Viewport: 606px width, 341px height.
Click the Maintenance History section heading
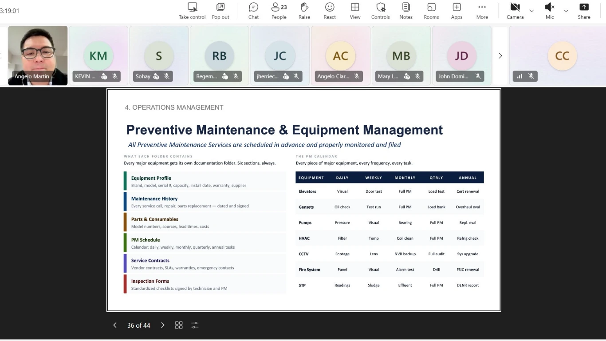pyautogui.click(x=154, y=198)
